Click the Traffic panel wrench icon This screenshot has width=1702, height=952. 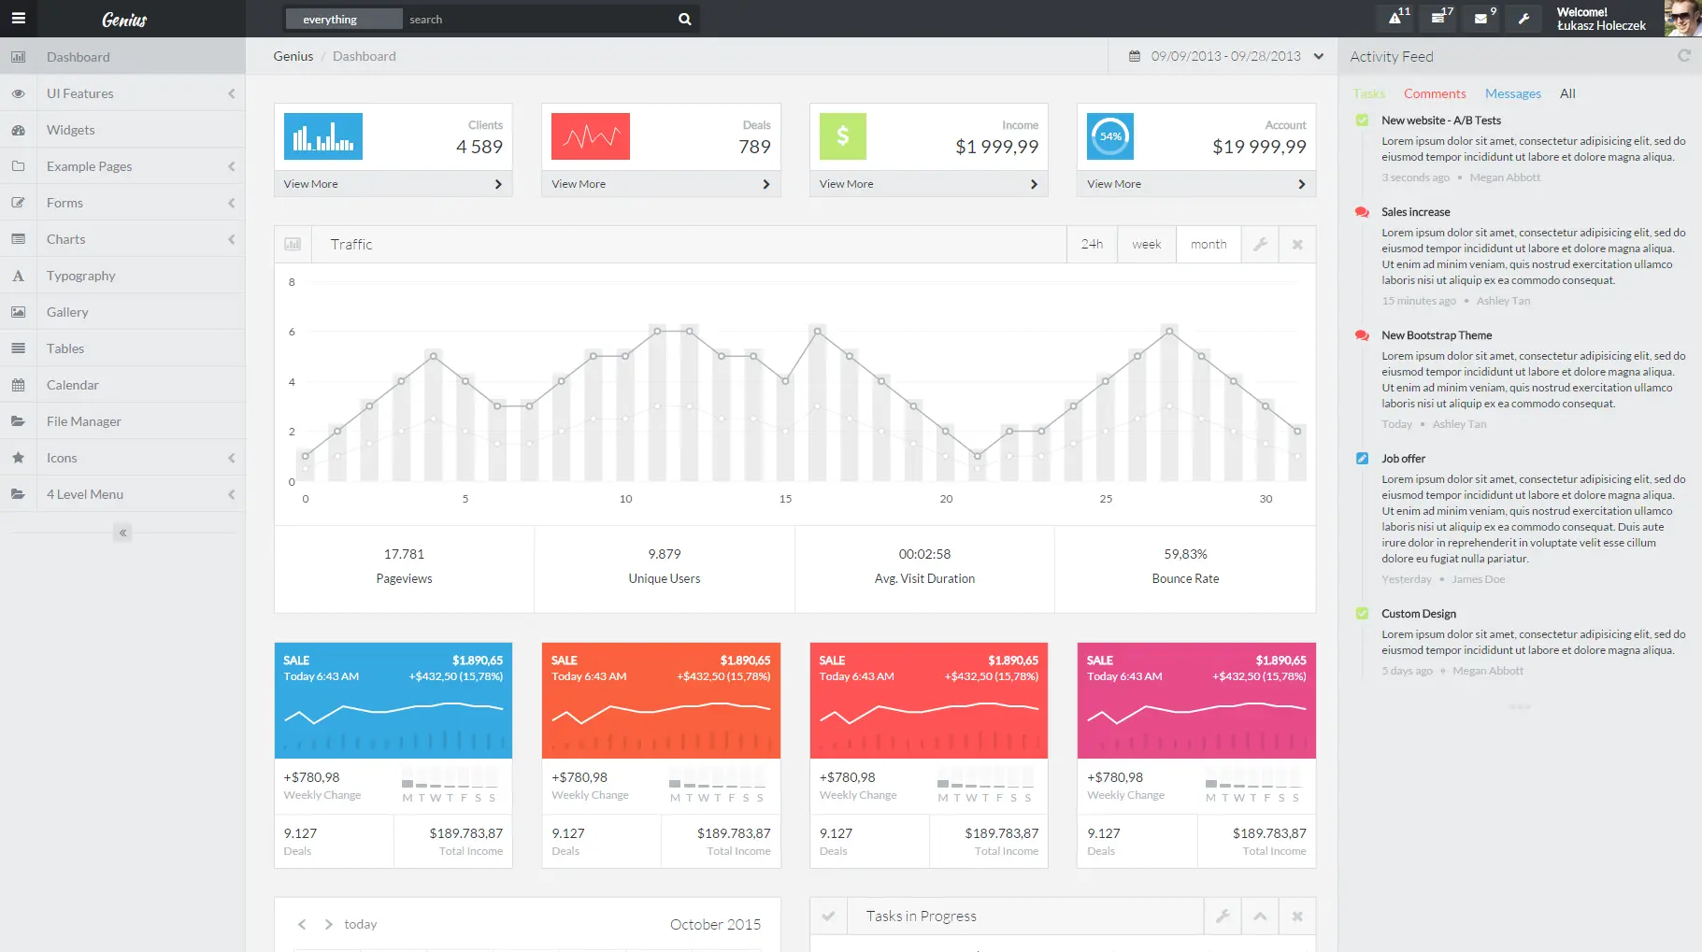pyautogui.click(x=1260, y=245)
